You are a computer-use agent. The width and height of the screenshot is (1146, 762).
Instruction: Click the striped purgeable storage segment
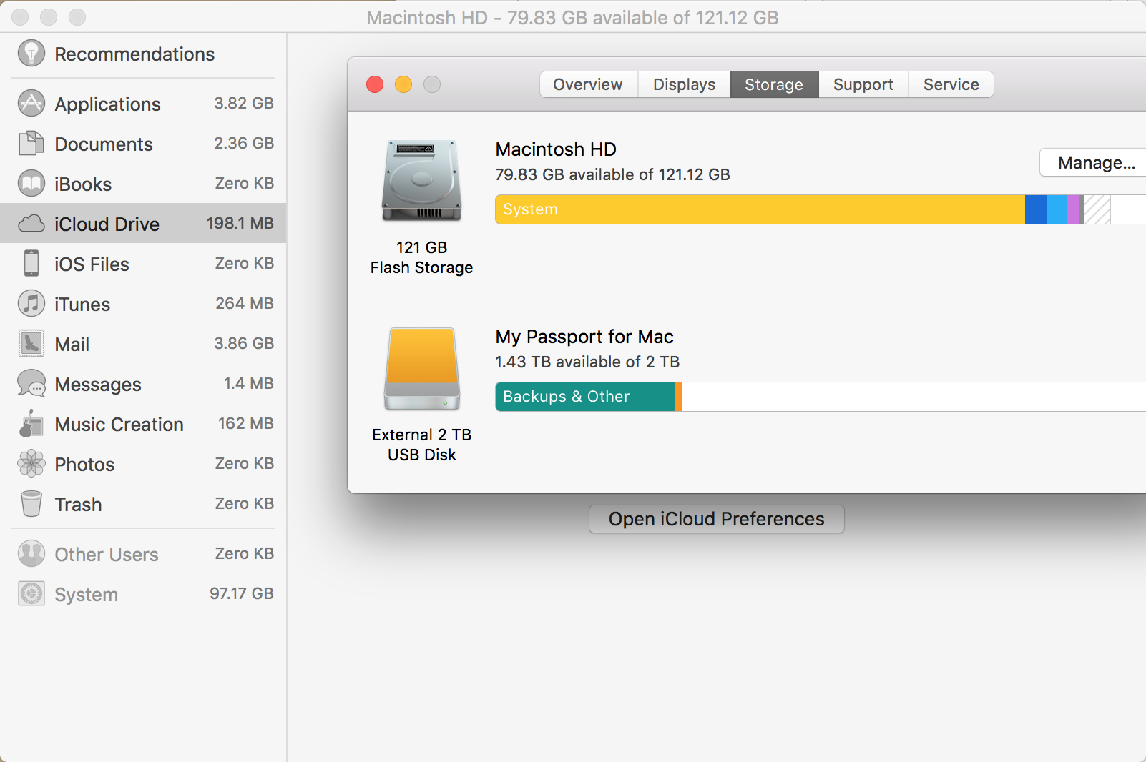click(x=1097, y=209)
